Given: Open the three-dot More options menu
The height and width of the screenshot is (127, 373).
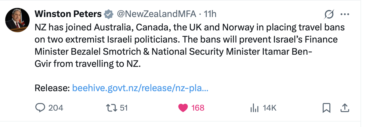Looking at the screenshot, I should pos(345,14).
